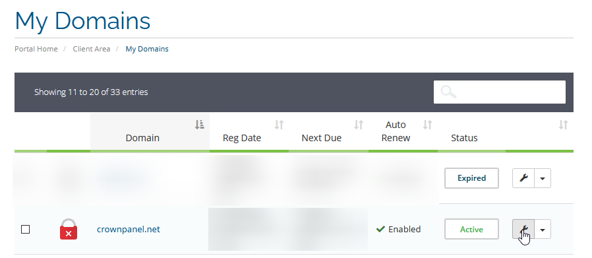Click the red unlocked padlock icon
Image resolution: width=592 pixels, height=258 pixels.
click(69, 229)
